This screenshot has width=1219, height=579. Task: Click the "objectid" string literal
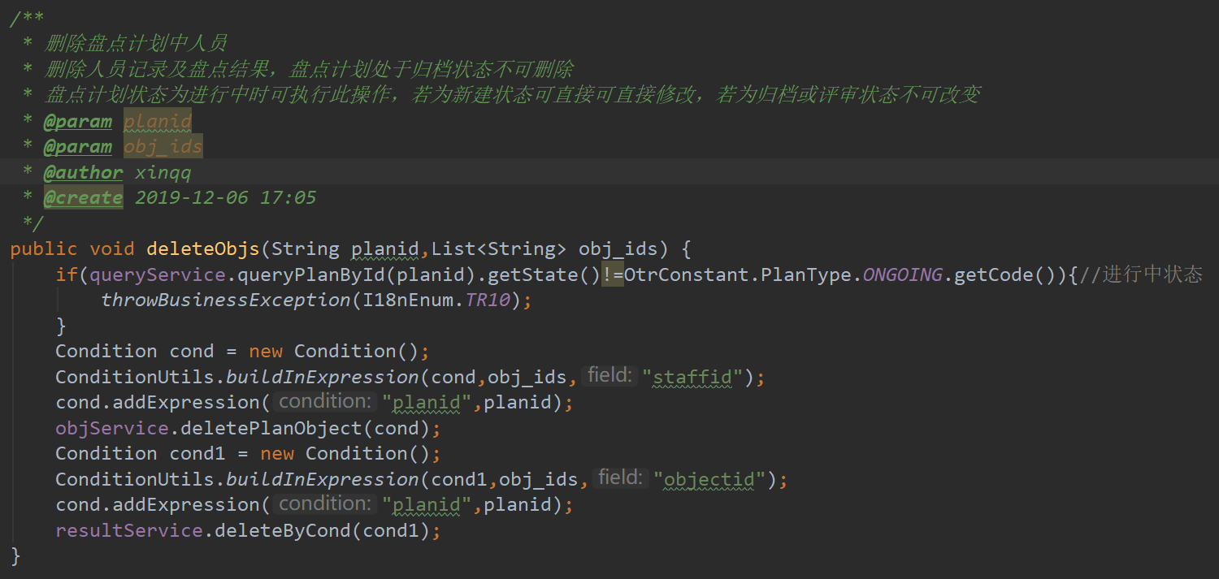[x=710, y=479]
